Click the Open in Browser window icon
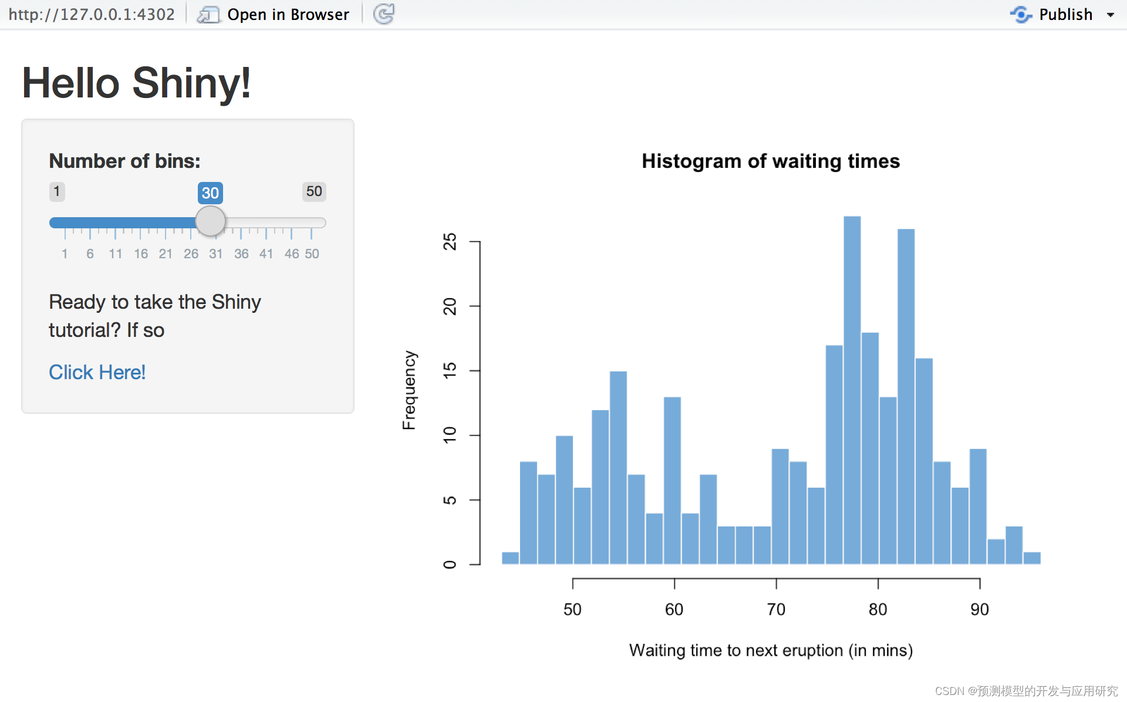Screen dimensions: 1127x702 pyautogui.click(x=208, y=14)
